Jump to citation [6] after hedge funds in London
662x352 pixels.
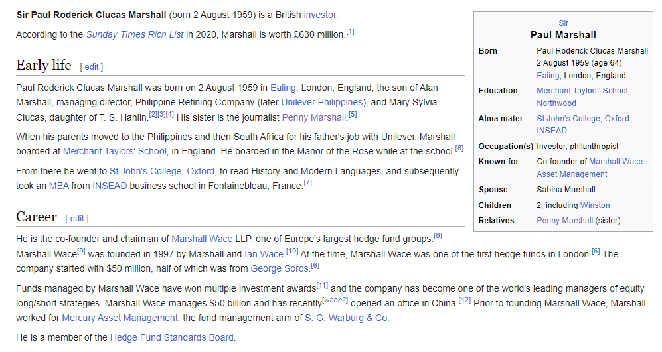pos(596,251)
